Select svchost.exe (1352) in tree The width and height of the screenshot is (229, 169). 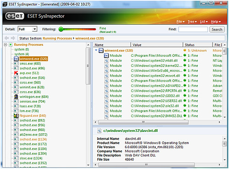(33, 163)
